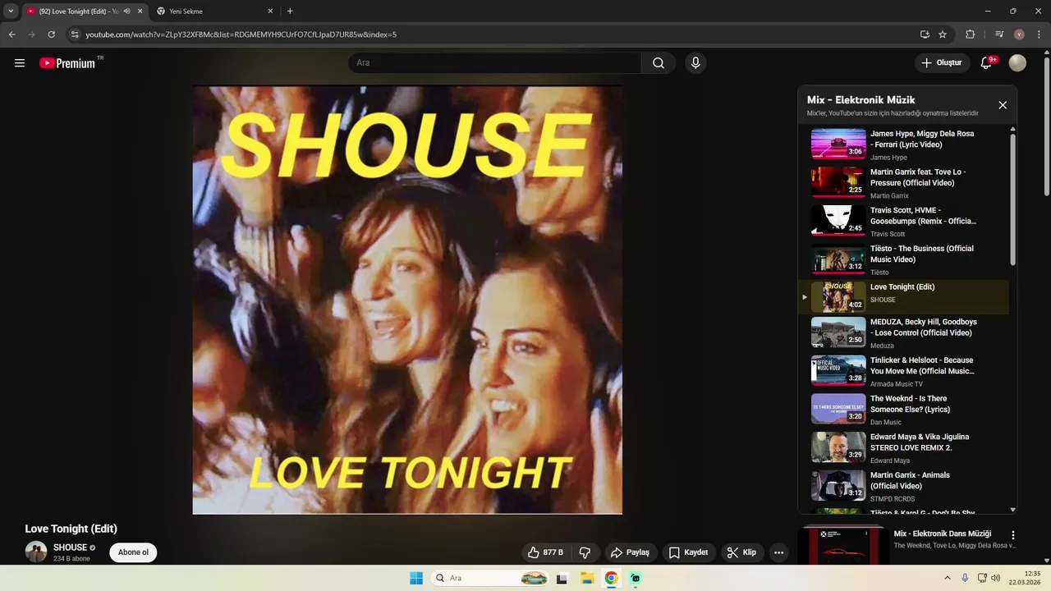Close the Love Tonight browser tab
Viewport: 1051px width, 591px height.
tap(140, 11)
